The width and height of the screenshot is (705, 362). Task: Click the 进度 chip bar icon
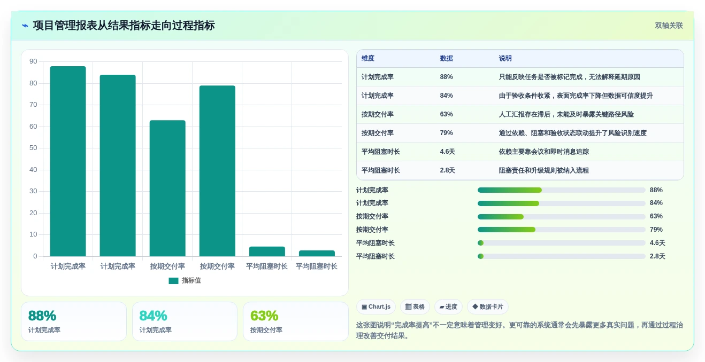coord(442,307)
